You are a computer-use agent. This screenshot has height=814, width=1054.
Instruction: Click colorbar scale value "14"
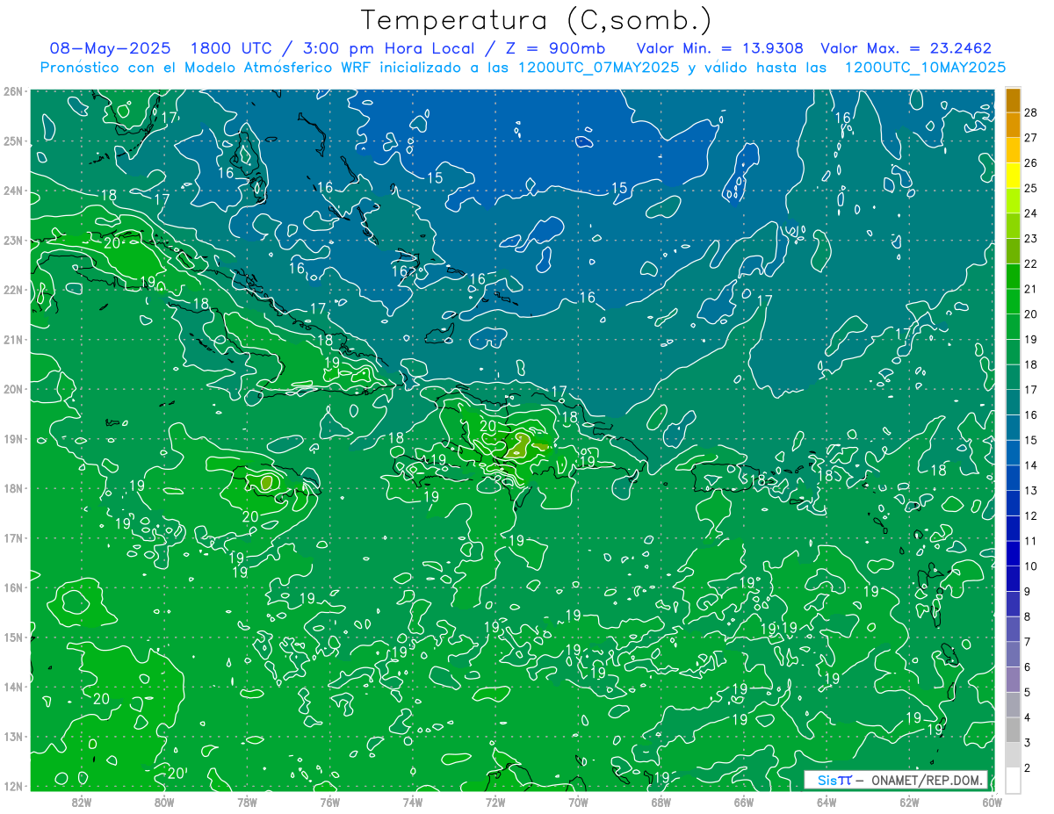coord(1030,465)
